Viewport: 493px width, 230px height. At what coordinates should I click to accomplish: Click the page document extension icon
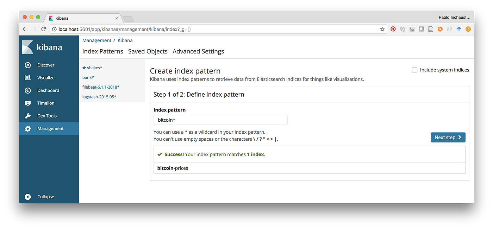[x=431, y=29]
